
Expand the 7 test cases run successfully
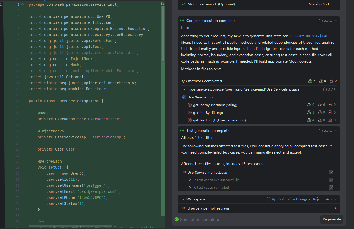(190, 180)
